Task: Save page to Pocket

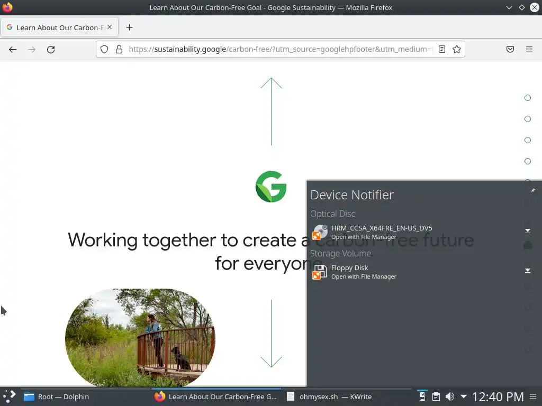Action: (510, 49)
